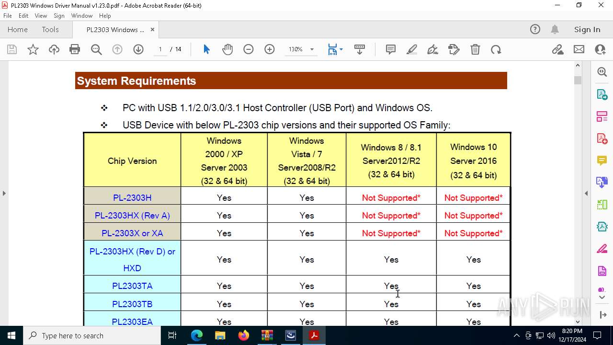Click the Delete trash icon
This screenshot has width=613, height=345.
coord(475,49)
